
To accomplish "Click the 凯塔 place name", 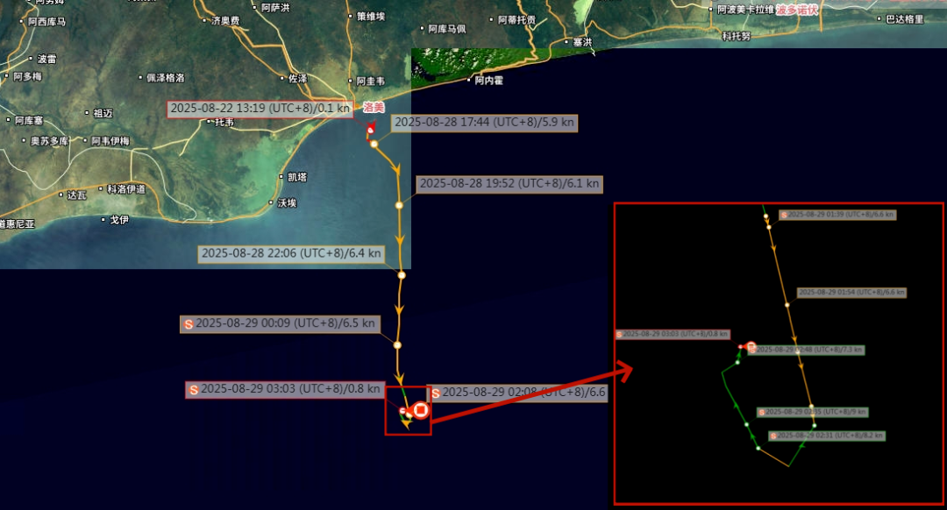I will pos(297,177).
